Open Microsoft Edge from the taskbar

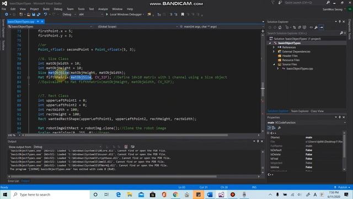(119, 195)
